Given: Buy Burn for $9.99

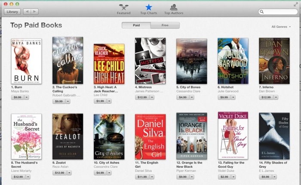Looking at the screenshot, I should [18, 97].
